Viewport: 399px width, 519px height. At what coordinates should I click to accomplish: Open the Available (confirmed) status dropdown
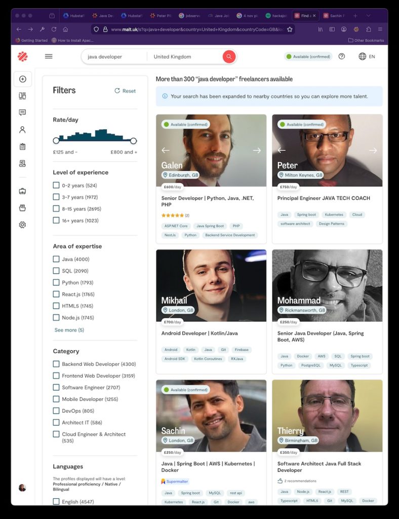click(x=308, y=57)
